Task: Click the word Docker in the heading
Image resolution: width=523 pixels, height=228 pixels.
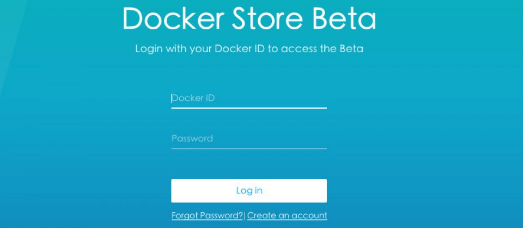Action: [173, 18]
